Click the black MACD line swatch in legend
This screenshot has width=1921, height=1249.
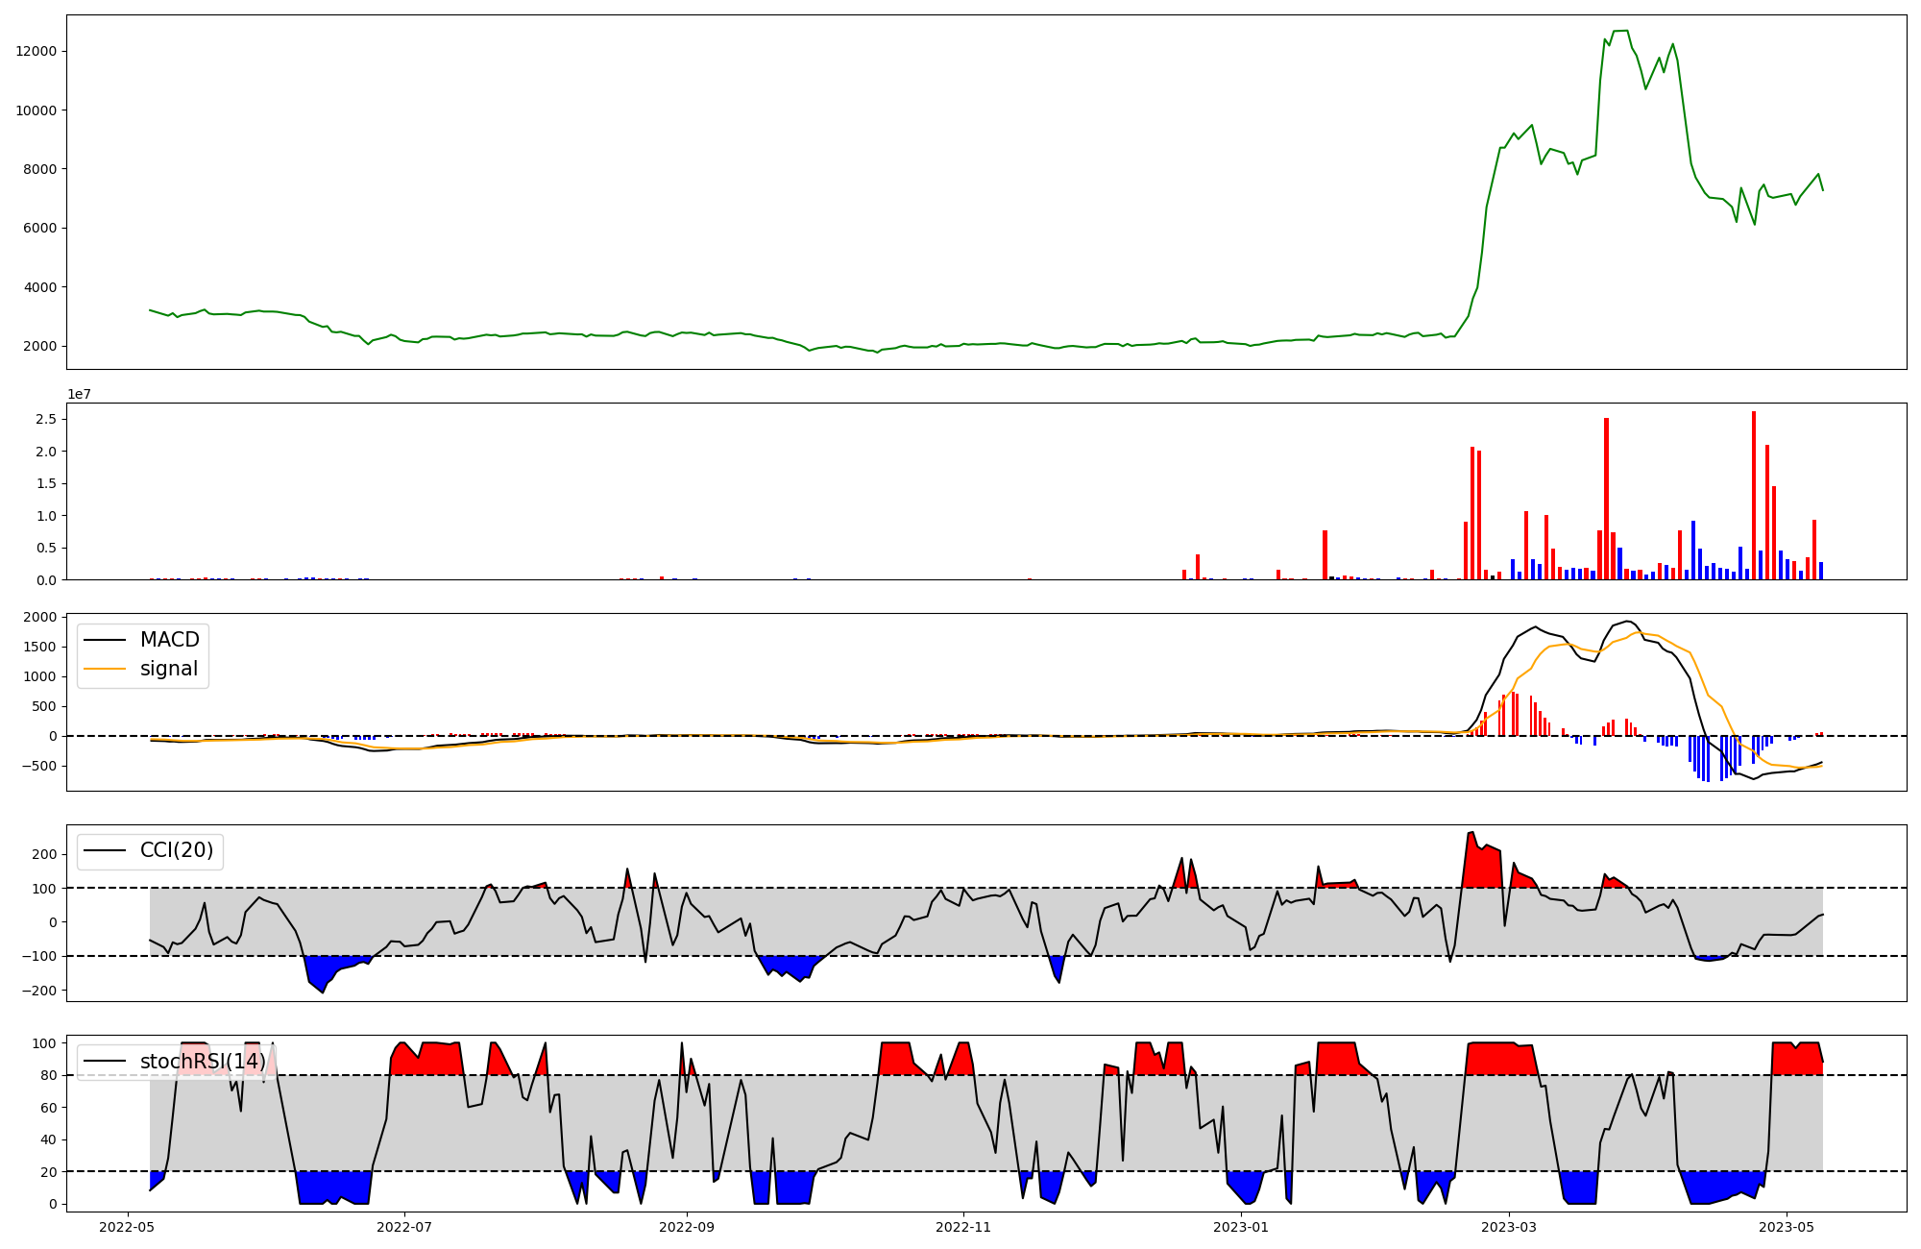pyautogui.click(x=105, y=640)
